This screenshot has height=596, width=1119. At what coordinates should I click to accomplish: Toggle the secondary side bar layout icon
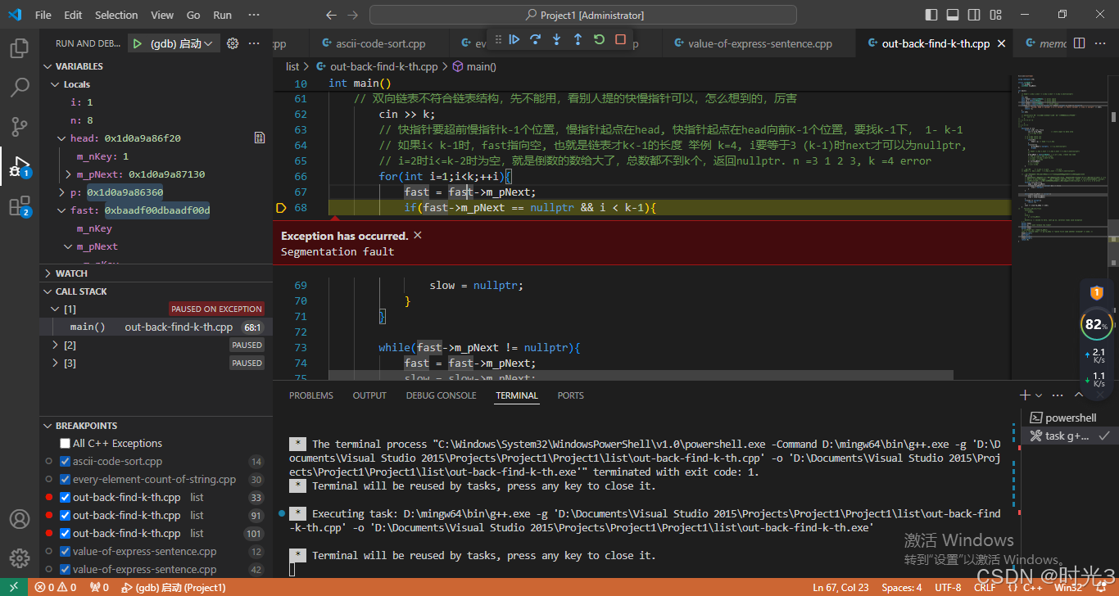point(974,15)
